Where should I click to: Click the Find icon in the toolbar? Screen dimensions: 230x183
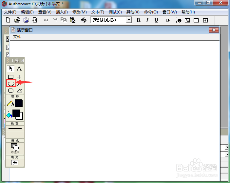point(84,20)
